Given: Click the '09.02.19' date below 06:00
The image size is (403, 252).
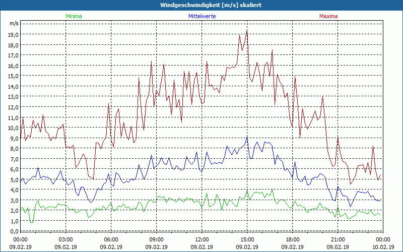Looking at the screenshot, I should coord(111,247).
